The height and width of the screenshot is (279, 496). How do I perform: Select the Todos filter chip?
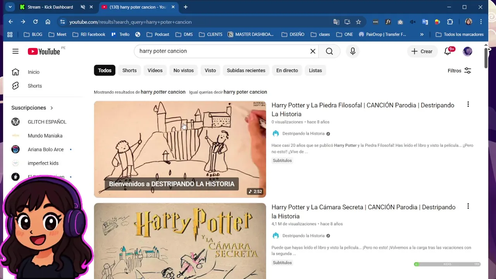tap(105, 70)
